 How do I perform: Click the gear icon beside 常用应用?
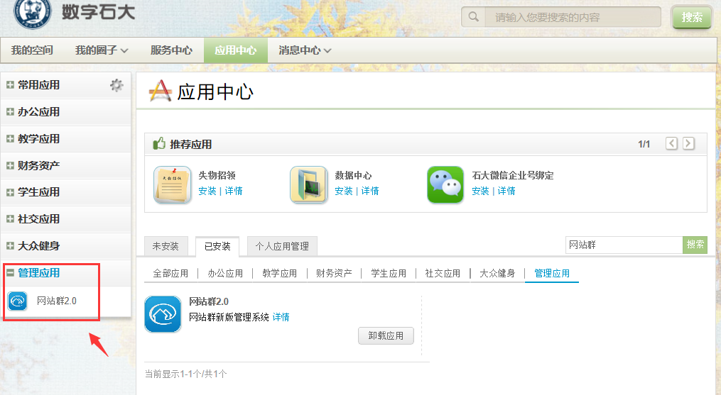point(116,85)
